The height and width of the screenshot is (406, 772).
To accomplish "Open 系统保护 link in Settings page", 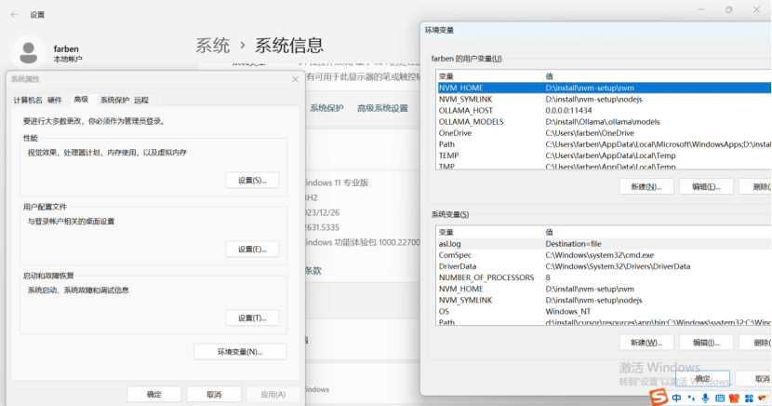I will coord(326,108).
